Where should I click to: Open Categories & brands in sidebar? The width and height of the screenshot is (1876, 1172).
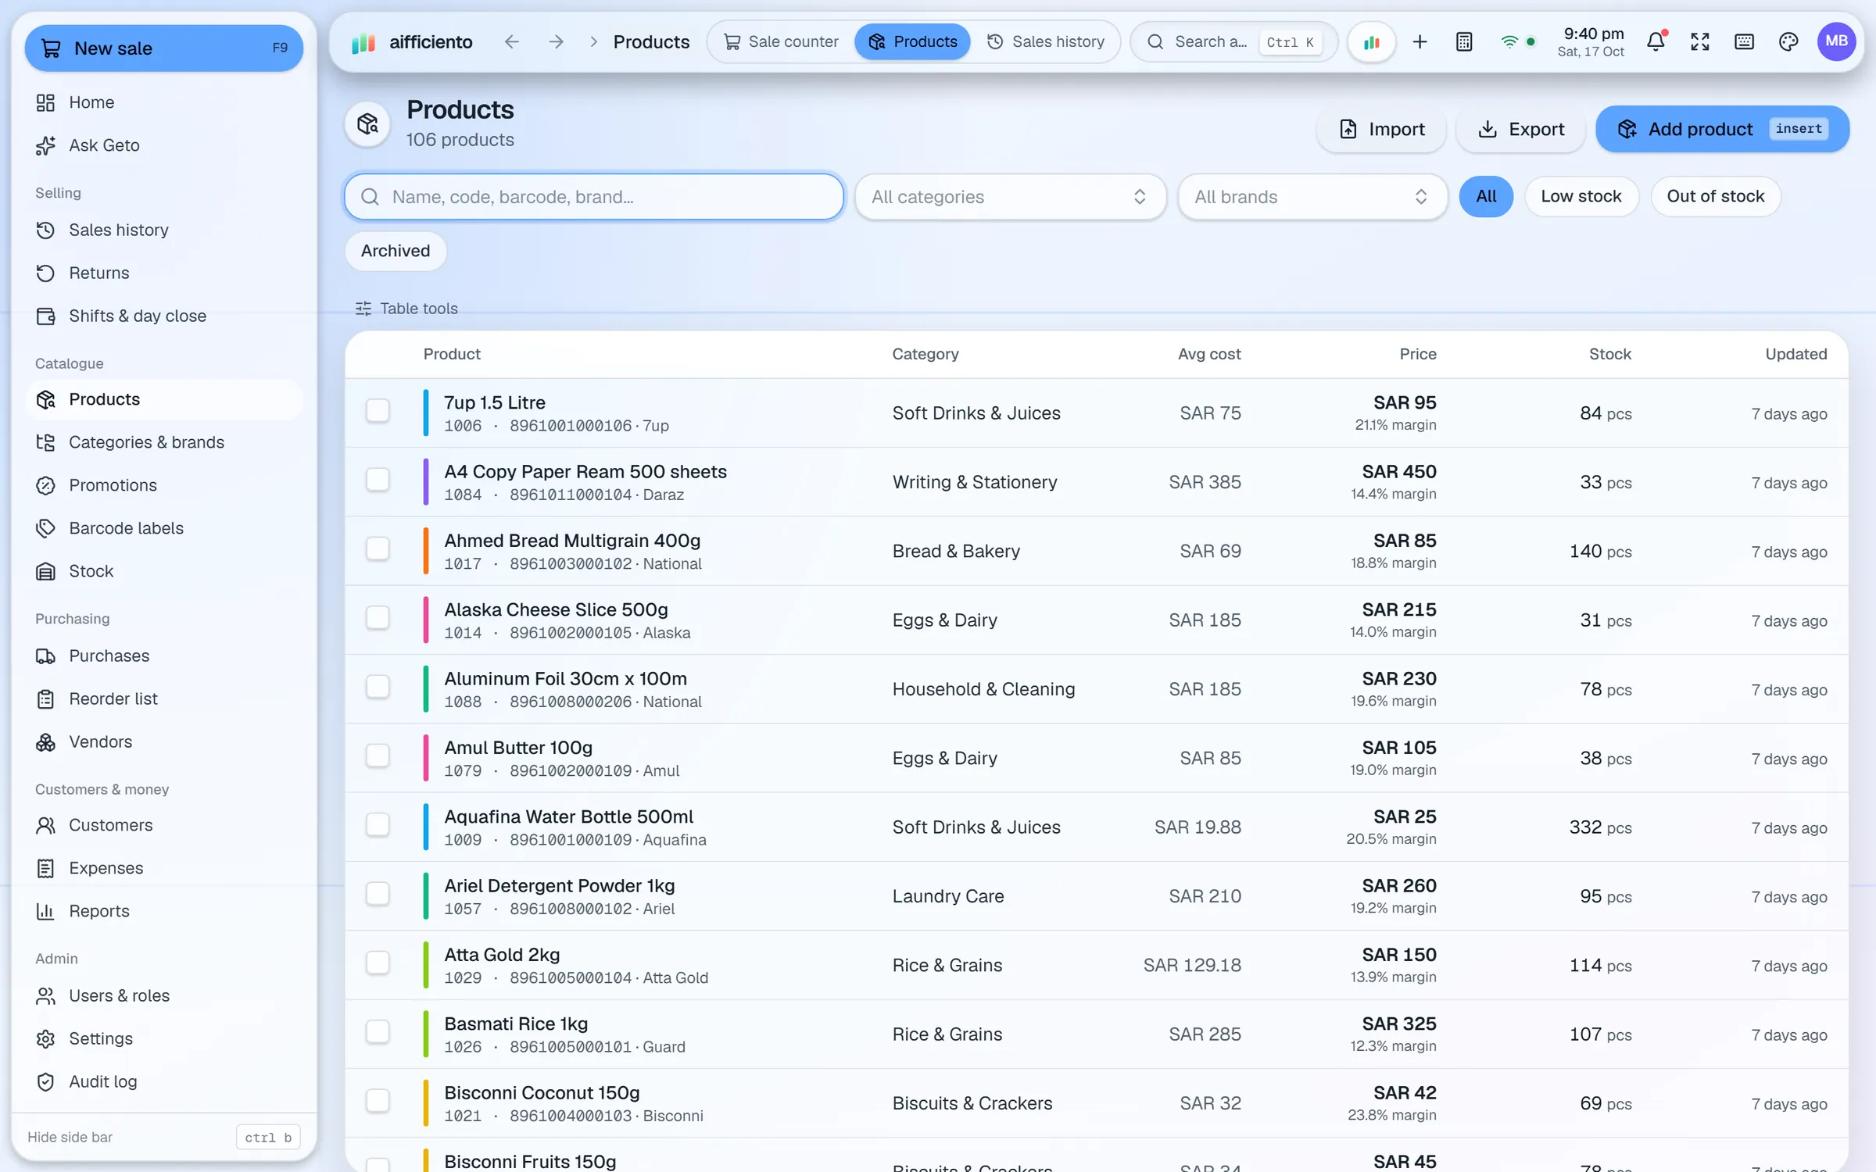pyautogui.click(x=164, y=442)
